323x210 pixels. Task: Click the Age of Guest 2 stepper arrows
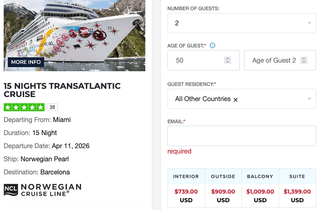pyautogui.click(x=303, y=60)
